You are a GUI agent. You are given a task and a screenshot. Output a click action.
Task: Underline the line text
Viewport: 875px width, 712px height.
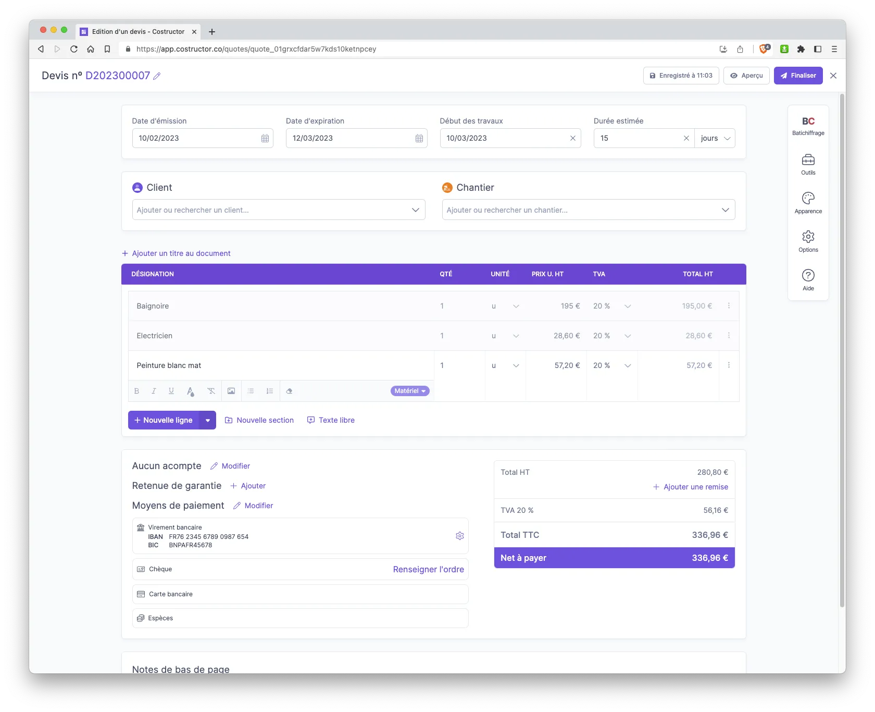click(171, 391)
